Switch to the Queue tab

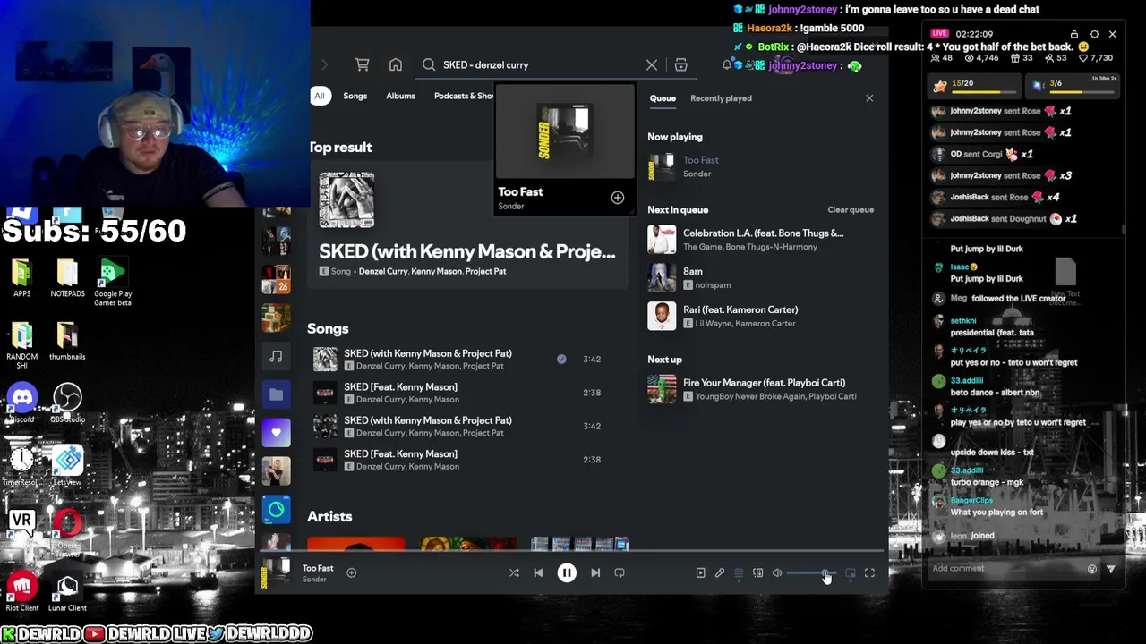(663, 98)
